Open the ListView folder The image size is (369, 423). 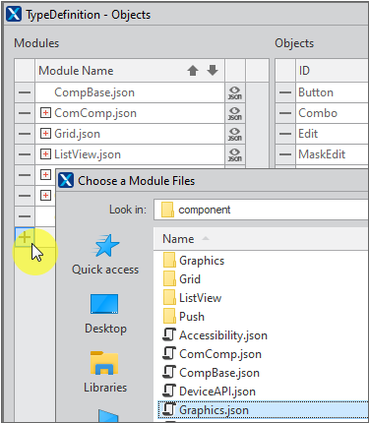[x=192, y=298]
